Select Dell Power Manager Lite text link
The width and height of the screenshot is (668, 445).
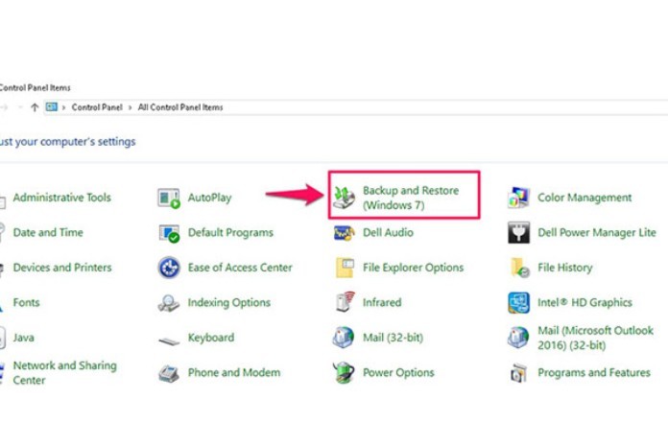pos(597,232)
